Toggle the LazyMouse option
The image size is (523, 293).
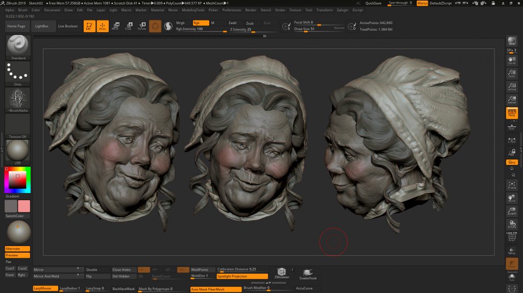[x=45, y=288]
